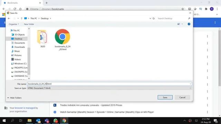Open the Windows Start menu
The image size is (221, 124).
point(4,121)
